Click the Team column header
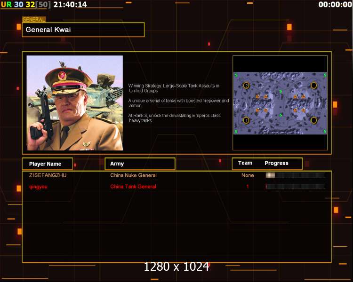Screen dimensions: 353x282 tap(245, 163)
